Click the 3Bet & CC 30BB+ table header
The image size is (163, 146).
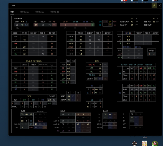[34, 61]
